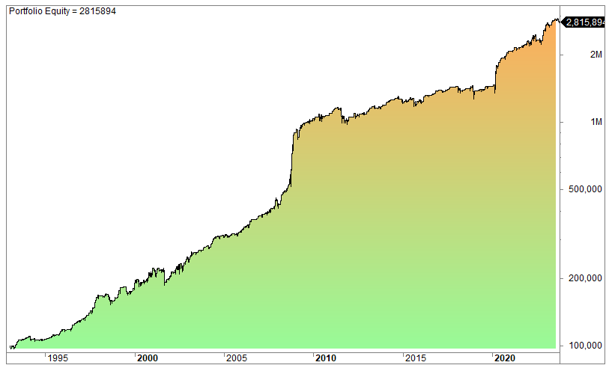Viewport: 609px width, 374px height.
Task: Click the 2010 time axis label
Action: [x=326, y=358]
